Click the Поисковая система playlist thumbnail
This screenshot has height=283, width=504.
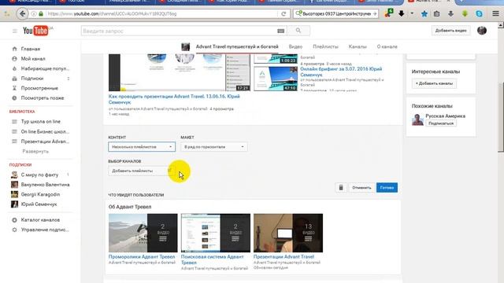[215, 233]
